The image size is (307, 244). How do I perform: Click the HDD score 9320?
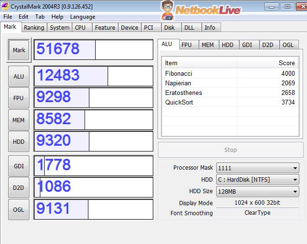53,140
